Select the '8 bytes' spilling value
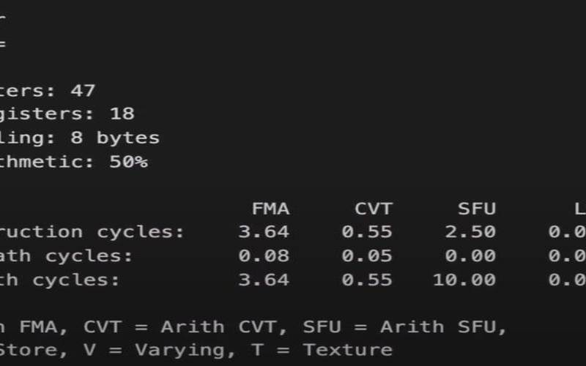Screen dimensions: 586x366 pyautogui.click(x=115, y=138)
